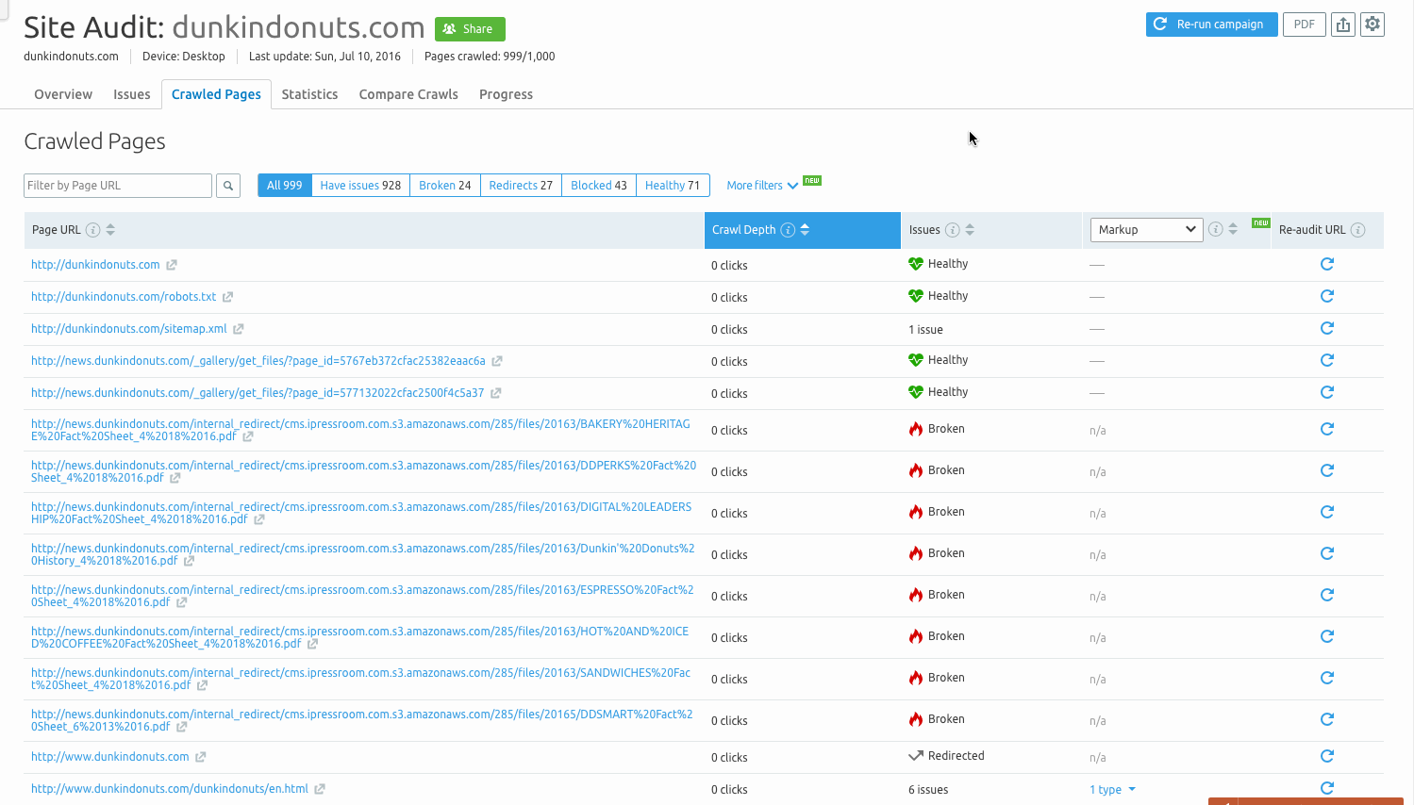
Task: Re-audit the DDPERKS Fact Sheet row
Action: click(1327, 470)
